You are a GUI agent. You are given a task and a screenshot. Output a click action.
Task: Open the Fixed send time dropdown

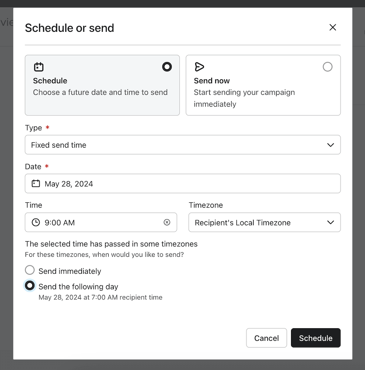pyautogui.click(x=183, y=145)
